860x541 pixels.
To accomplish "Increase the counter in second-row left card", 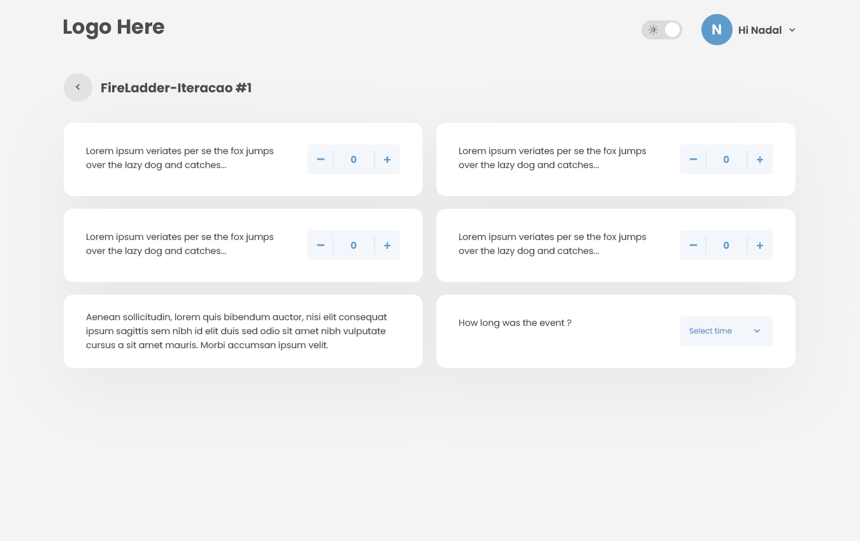I will pos(387,245).
